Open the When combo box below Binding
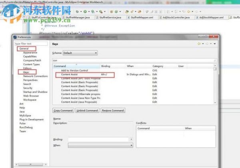This screenshot has height=168, width=240. 100,145
